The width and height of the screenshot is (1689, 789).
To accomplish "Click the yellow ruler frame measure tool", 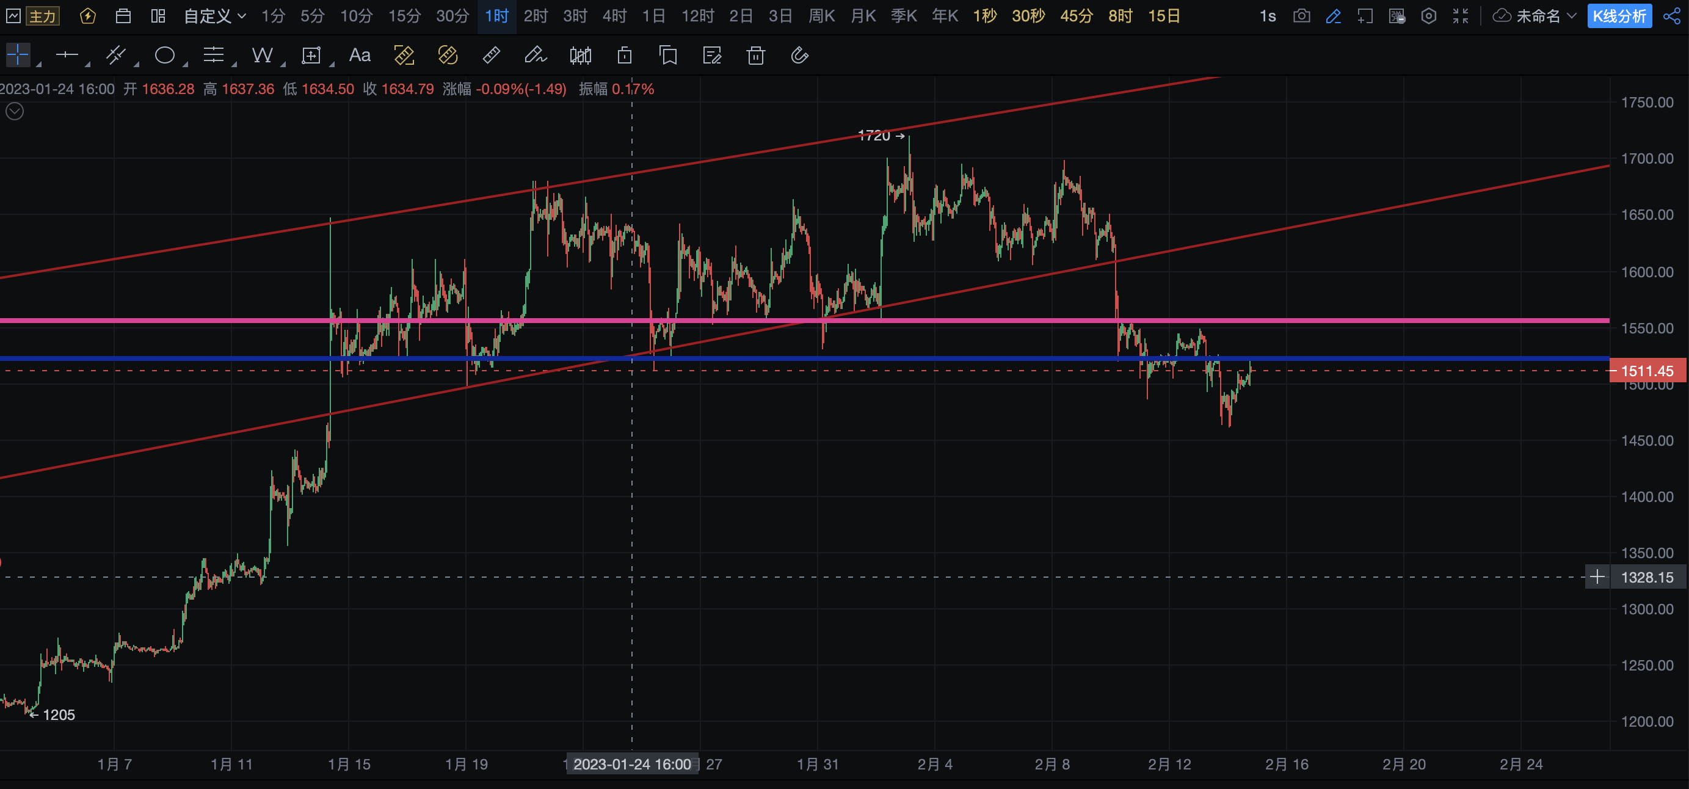I will point(404,55).
